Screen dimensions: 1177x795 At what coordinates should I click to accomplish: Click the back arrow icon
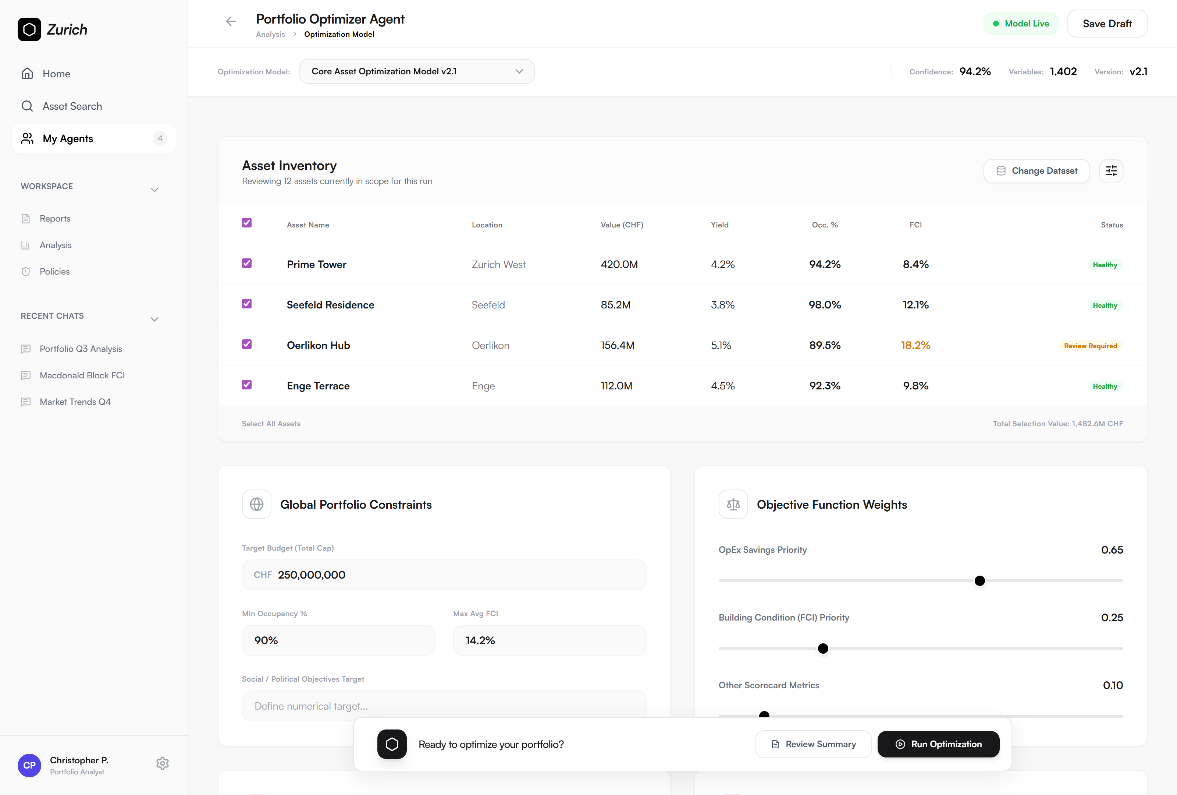tap(231, 21)
